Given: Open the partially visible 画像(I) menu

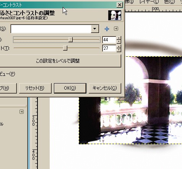Looking at the screenshot, I should coord(129,2).
